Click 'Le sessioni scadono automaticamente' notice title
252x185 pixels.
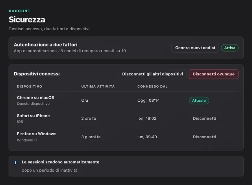60,162
